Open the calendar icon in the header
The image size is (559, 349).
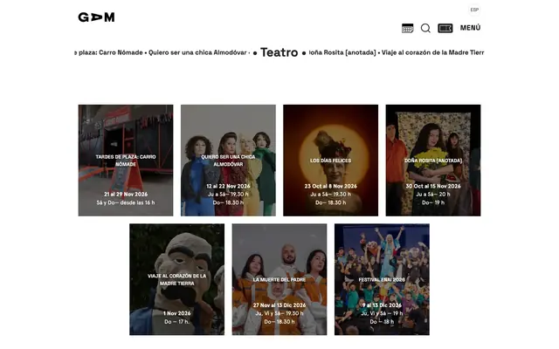[x=408, y=28]
